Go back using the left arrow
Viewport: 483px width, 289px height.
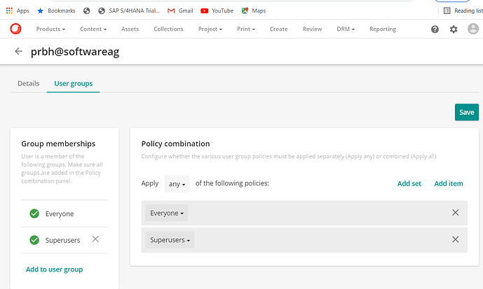click(18, 52)
